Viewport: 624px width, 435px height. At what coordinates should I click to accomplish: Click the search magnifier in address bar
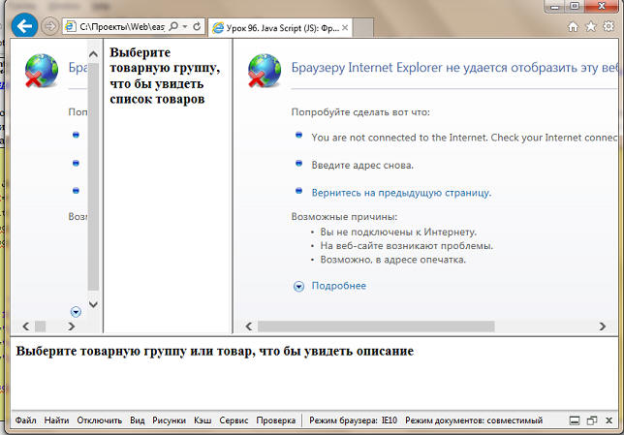pyautogui.click(x=172, y=26)
